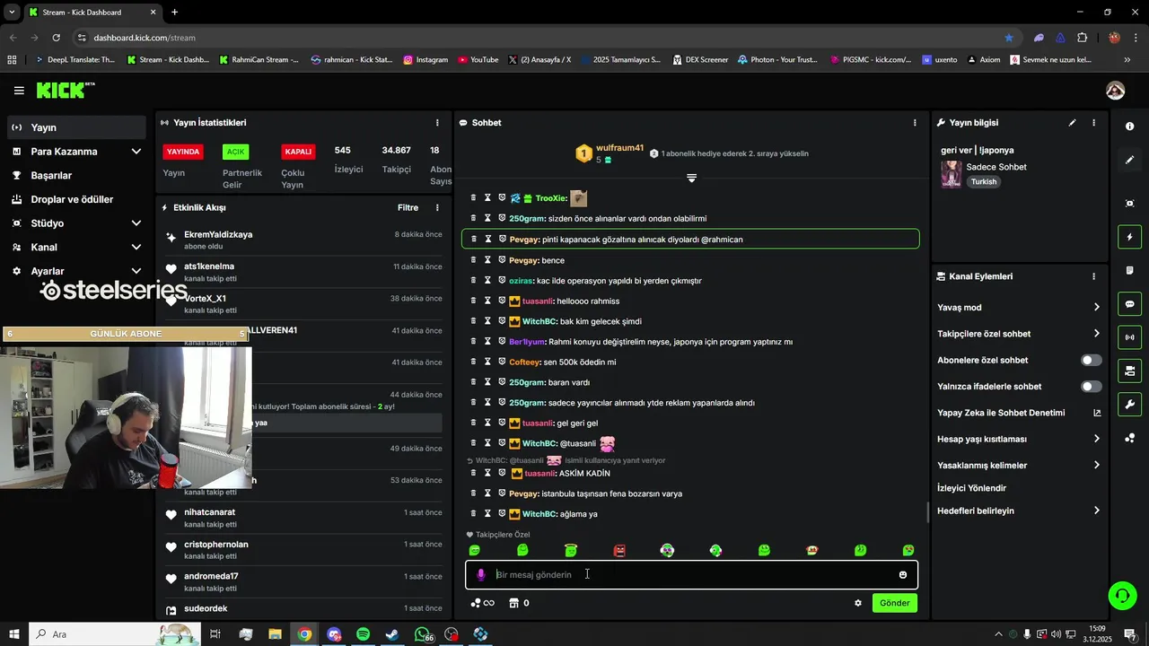The image size is (1149, 646).
Task: Click the screen capture icon in the right sidebar
Action: pos(1129,204)
